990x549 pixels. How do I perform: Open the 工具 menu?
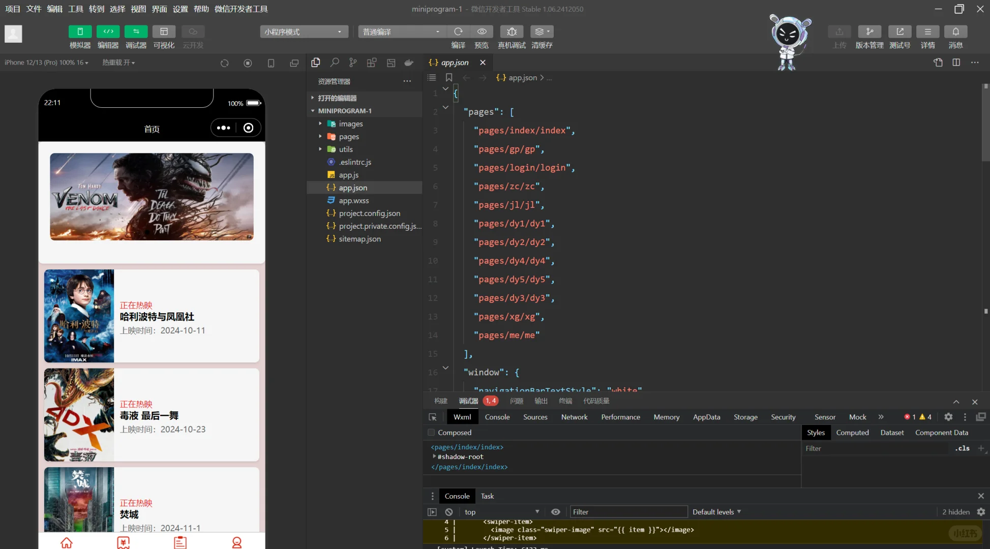75,9
